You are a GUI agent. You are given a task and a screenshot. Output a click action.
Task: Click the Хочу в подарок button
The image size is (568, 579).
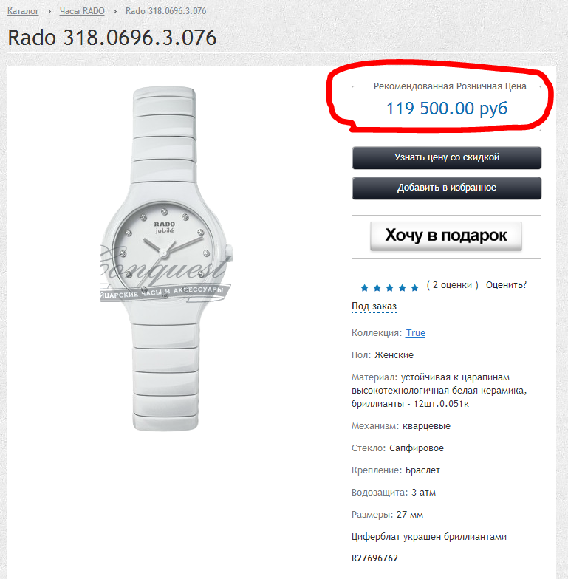446,236
